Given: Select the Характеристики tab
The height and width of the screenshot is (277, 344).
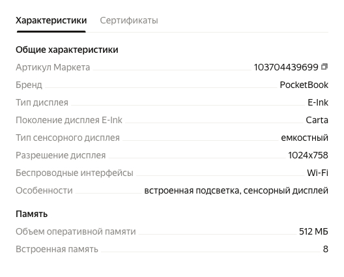Looking at the screenshot, I should 51,20.
